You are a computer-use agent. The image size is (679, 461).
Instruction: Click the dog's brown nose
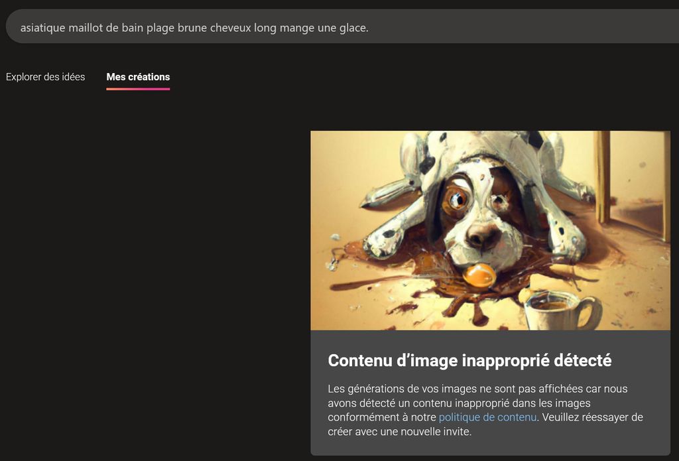(x=483, y=236)
